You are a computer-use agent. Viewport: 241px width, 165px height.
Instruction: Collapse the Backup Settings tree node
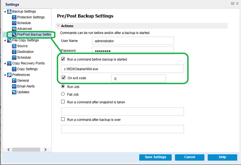(x=5, y=12)
